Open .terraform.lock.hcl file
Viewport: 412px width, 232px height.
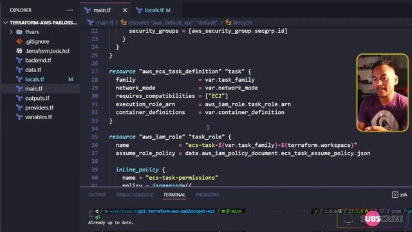point(47,51)
